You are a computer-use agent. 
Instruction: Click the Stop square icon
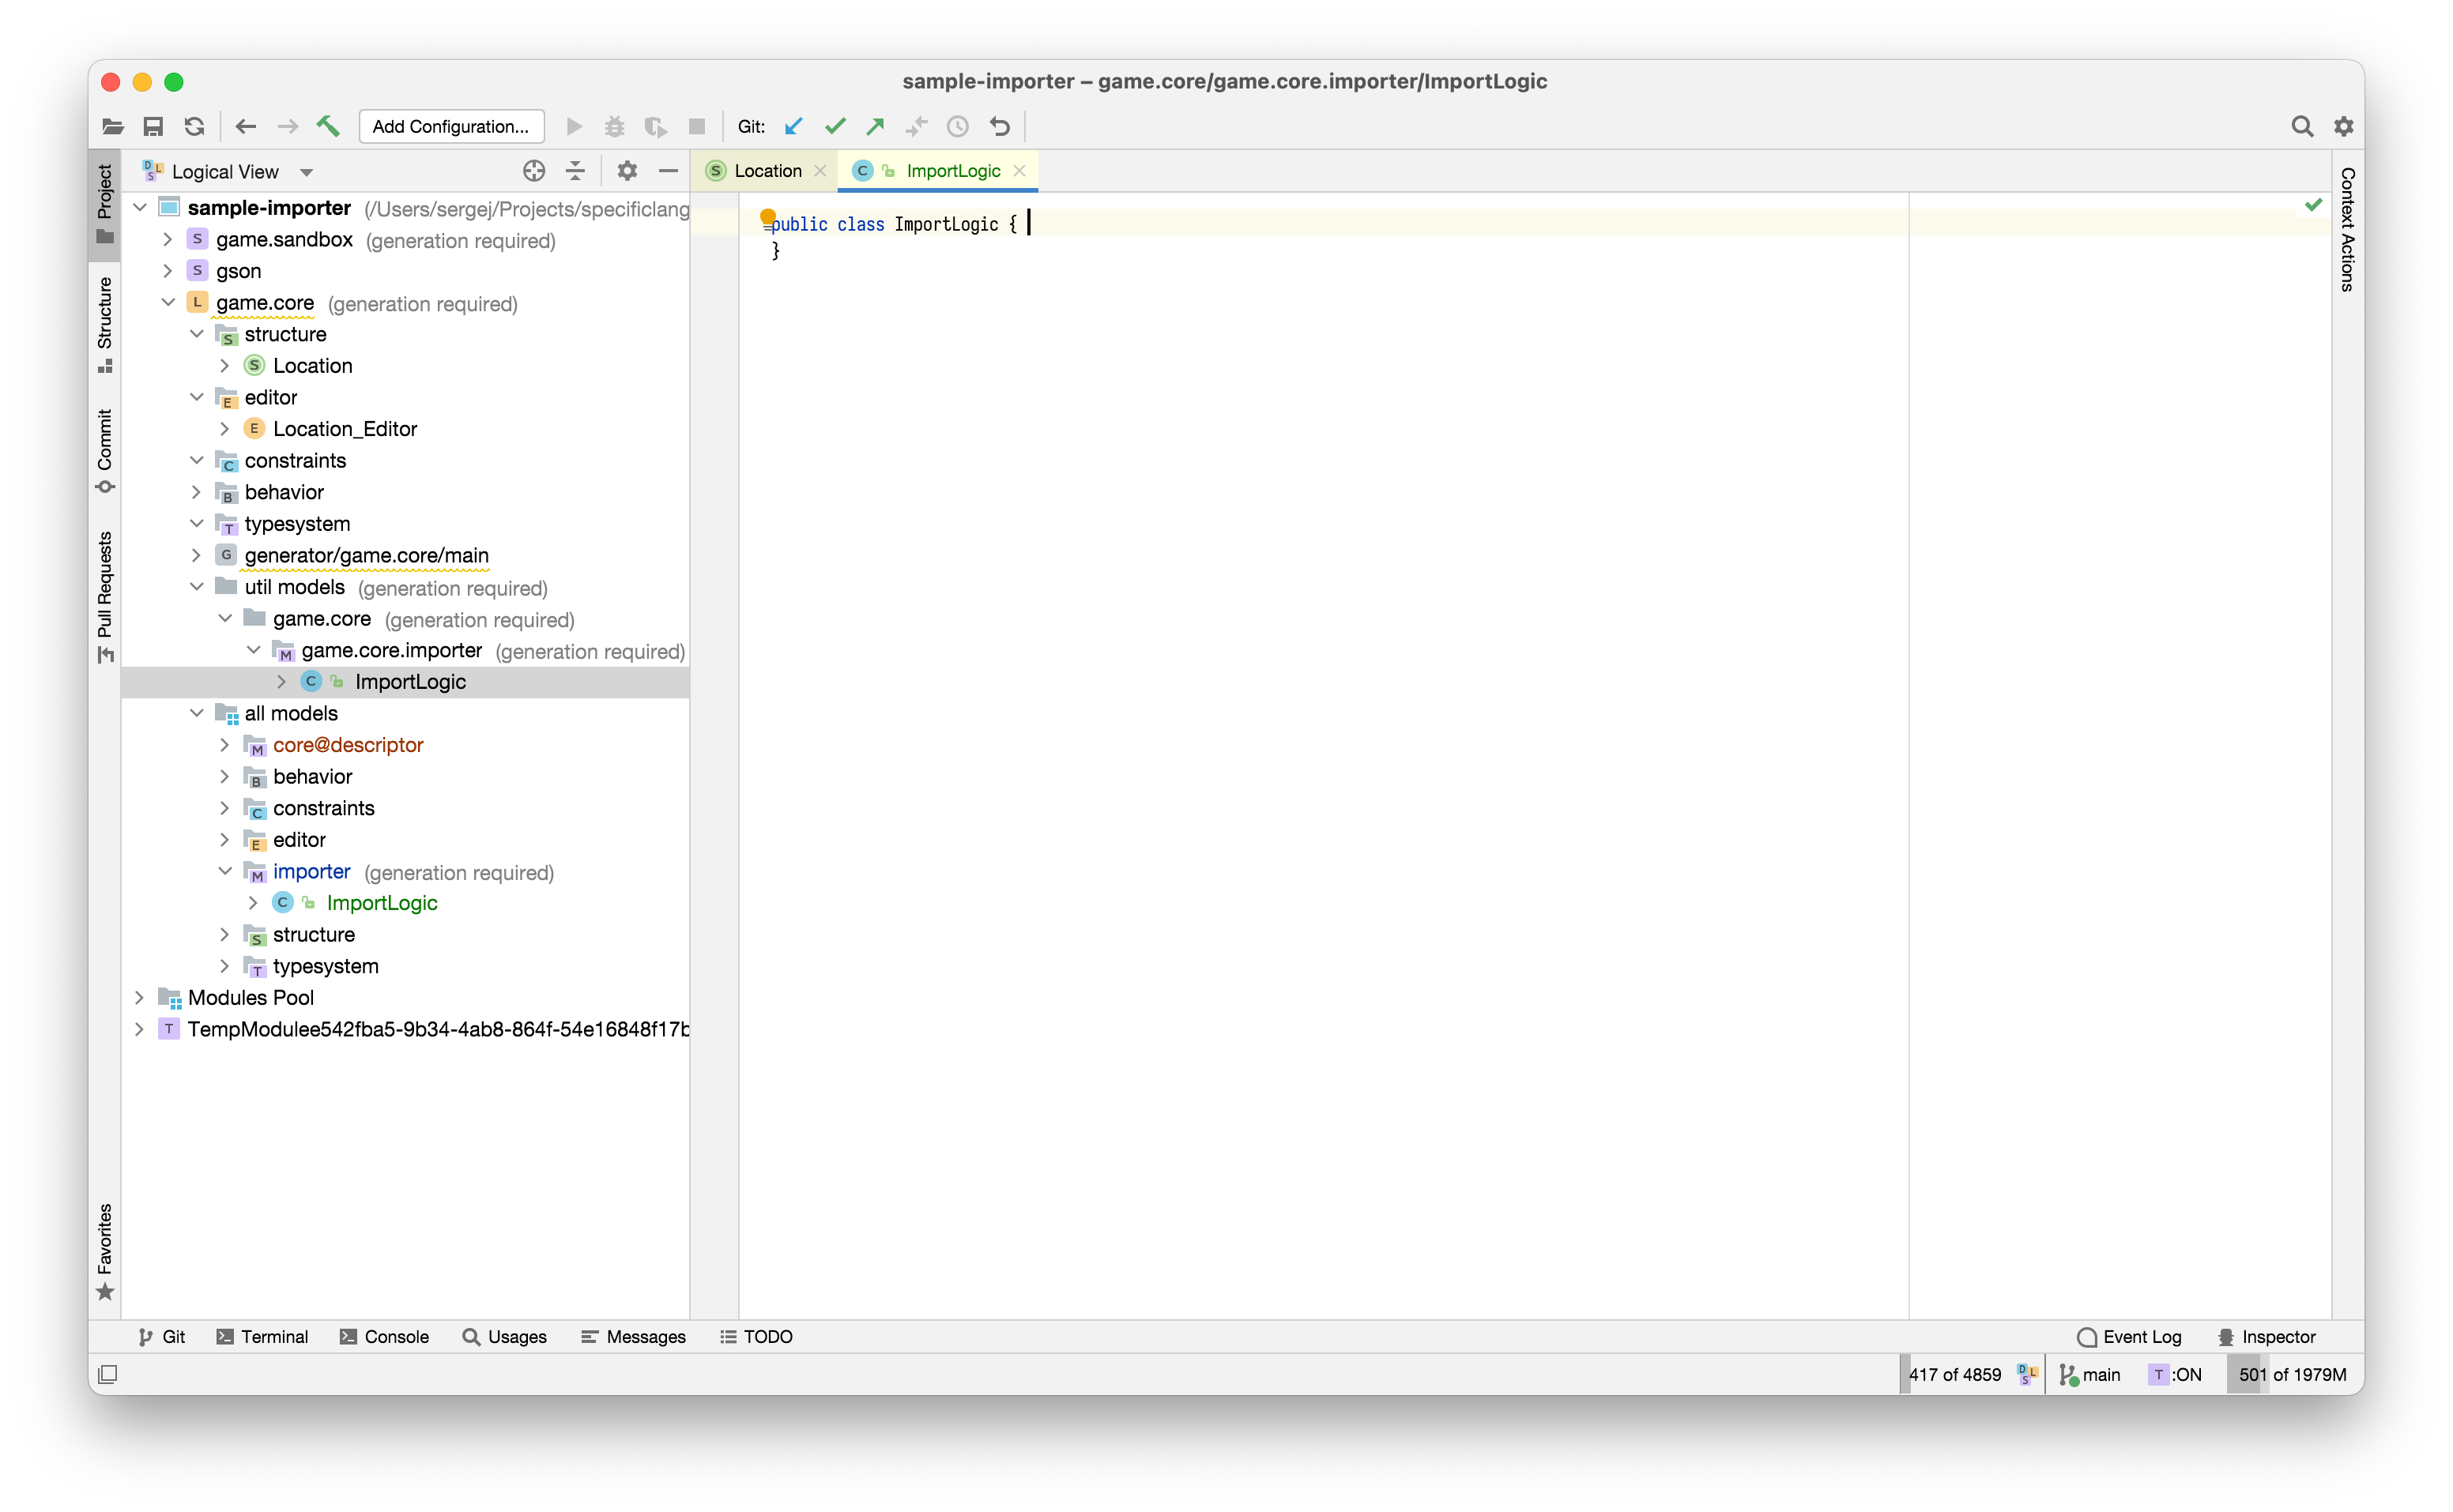click(697, 126)
